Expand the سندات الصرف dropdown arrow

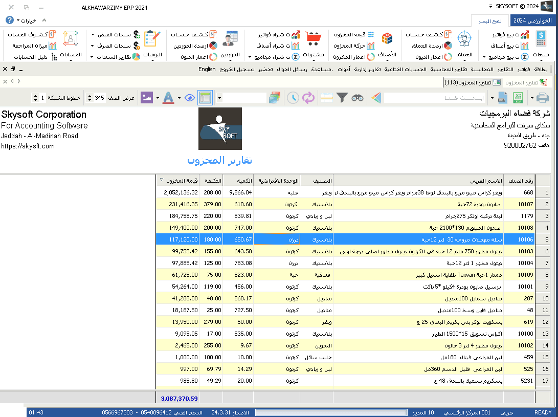(x=93, y=46)
